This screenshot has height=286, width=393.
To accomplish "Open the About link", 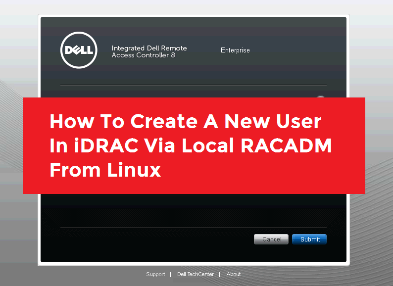I will click(x=234, y=274).
